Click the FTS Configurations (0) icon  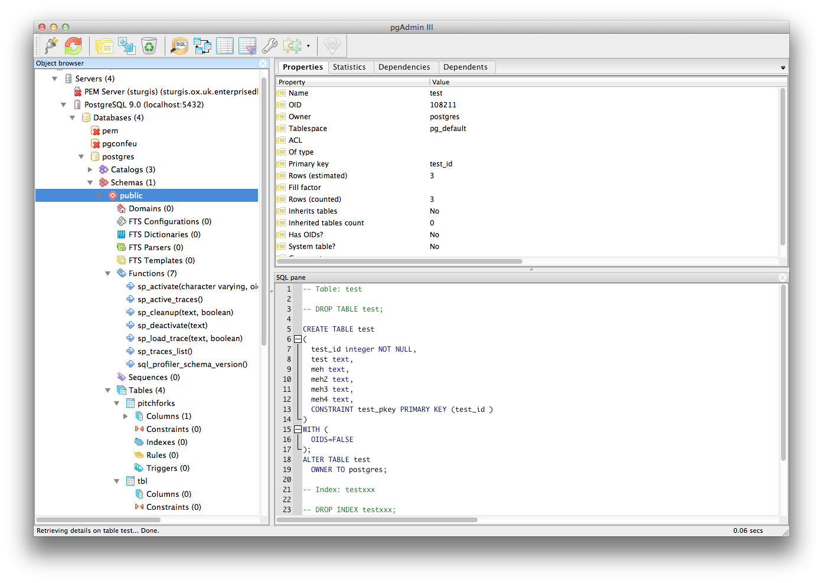coord(122,221)
